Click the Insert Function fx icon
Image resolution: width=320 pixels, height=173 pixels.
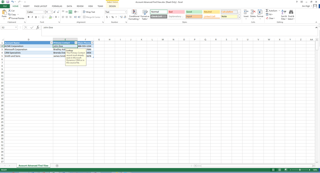pos(38,27)
